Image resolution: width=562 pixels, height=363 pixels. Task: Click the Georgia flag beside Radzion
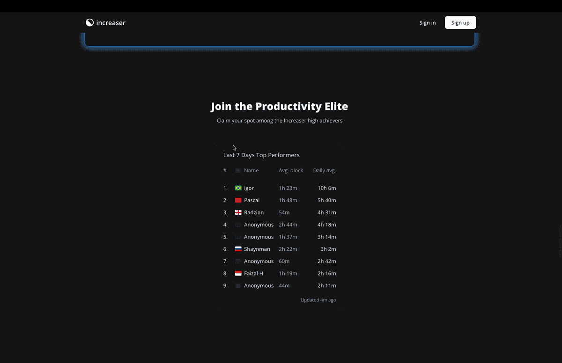point(238,212)
